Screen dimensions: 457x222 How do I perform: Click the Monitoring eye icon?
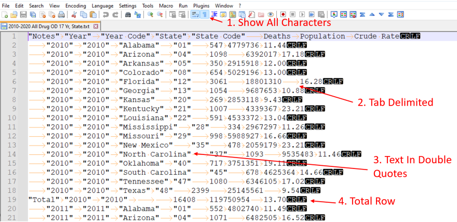coord(271,15)
